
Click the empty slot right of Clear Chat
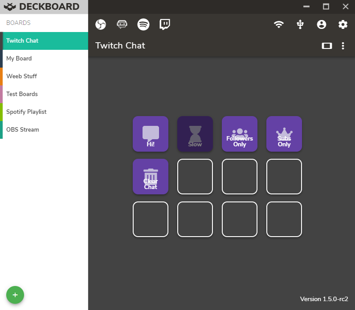point(195,177)
